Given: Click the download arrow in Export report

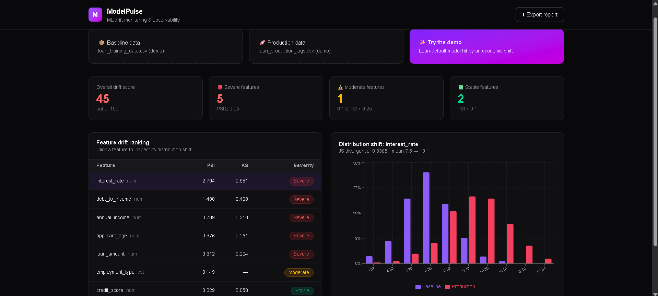Looking at the screenshot, I should 524,14.
